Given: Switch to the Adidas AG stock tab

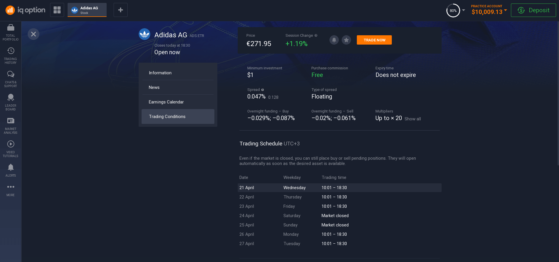Looking at the screenshot, I should (x=87, y=10).
